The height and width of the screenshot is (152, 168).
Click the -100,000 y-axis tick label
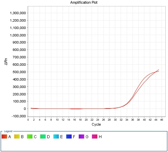(19, 116)
